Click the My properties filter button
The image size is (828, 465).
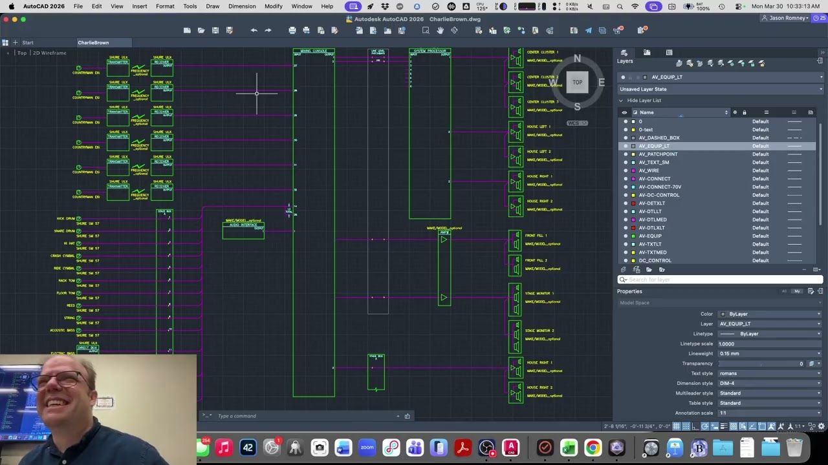point(796,291)
